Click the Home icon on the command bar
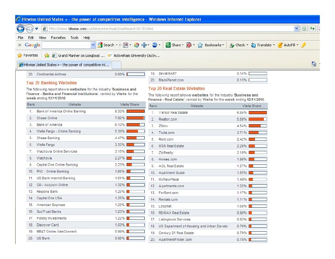The height and width of the screenshot is (259, 335). click(x=314, y=64)
